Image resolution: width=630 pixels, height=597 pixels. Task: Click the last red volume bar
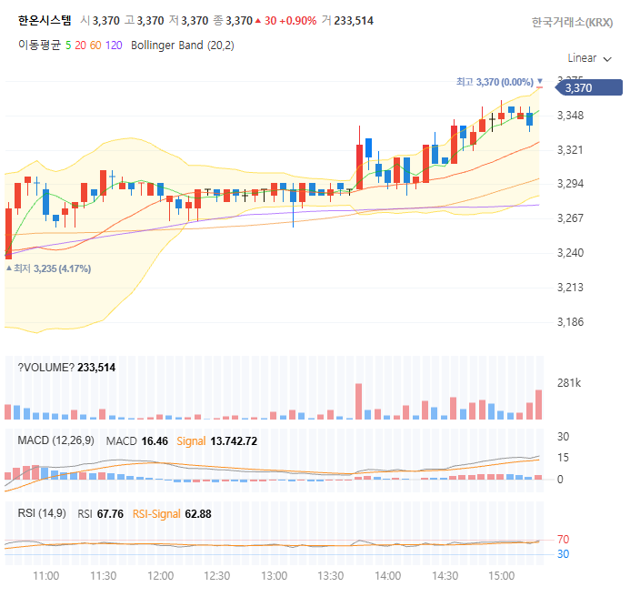click(x=538, y=404)
